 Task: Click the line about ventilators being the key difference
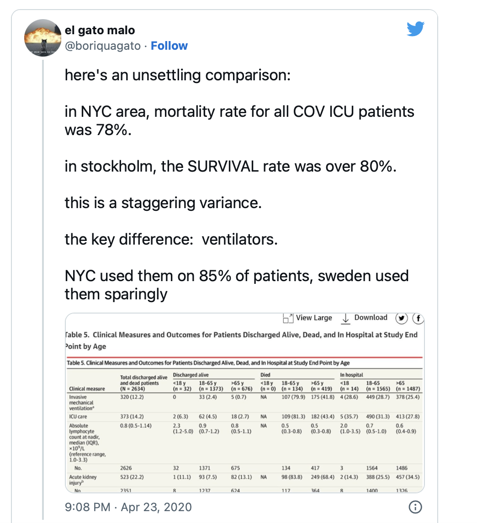[171, 240]
